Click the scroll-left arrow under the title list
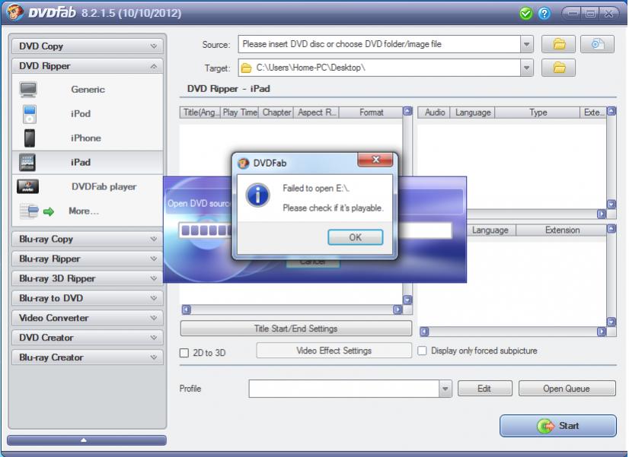The image size is (629, 457). [186, 309]
